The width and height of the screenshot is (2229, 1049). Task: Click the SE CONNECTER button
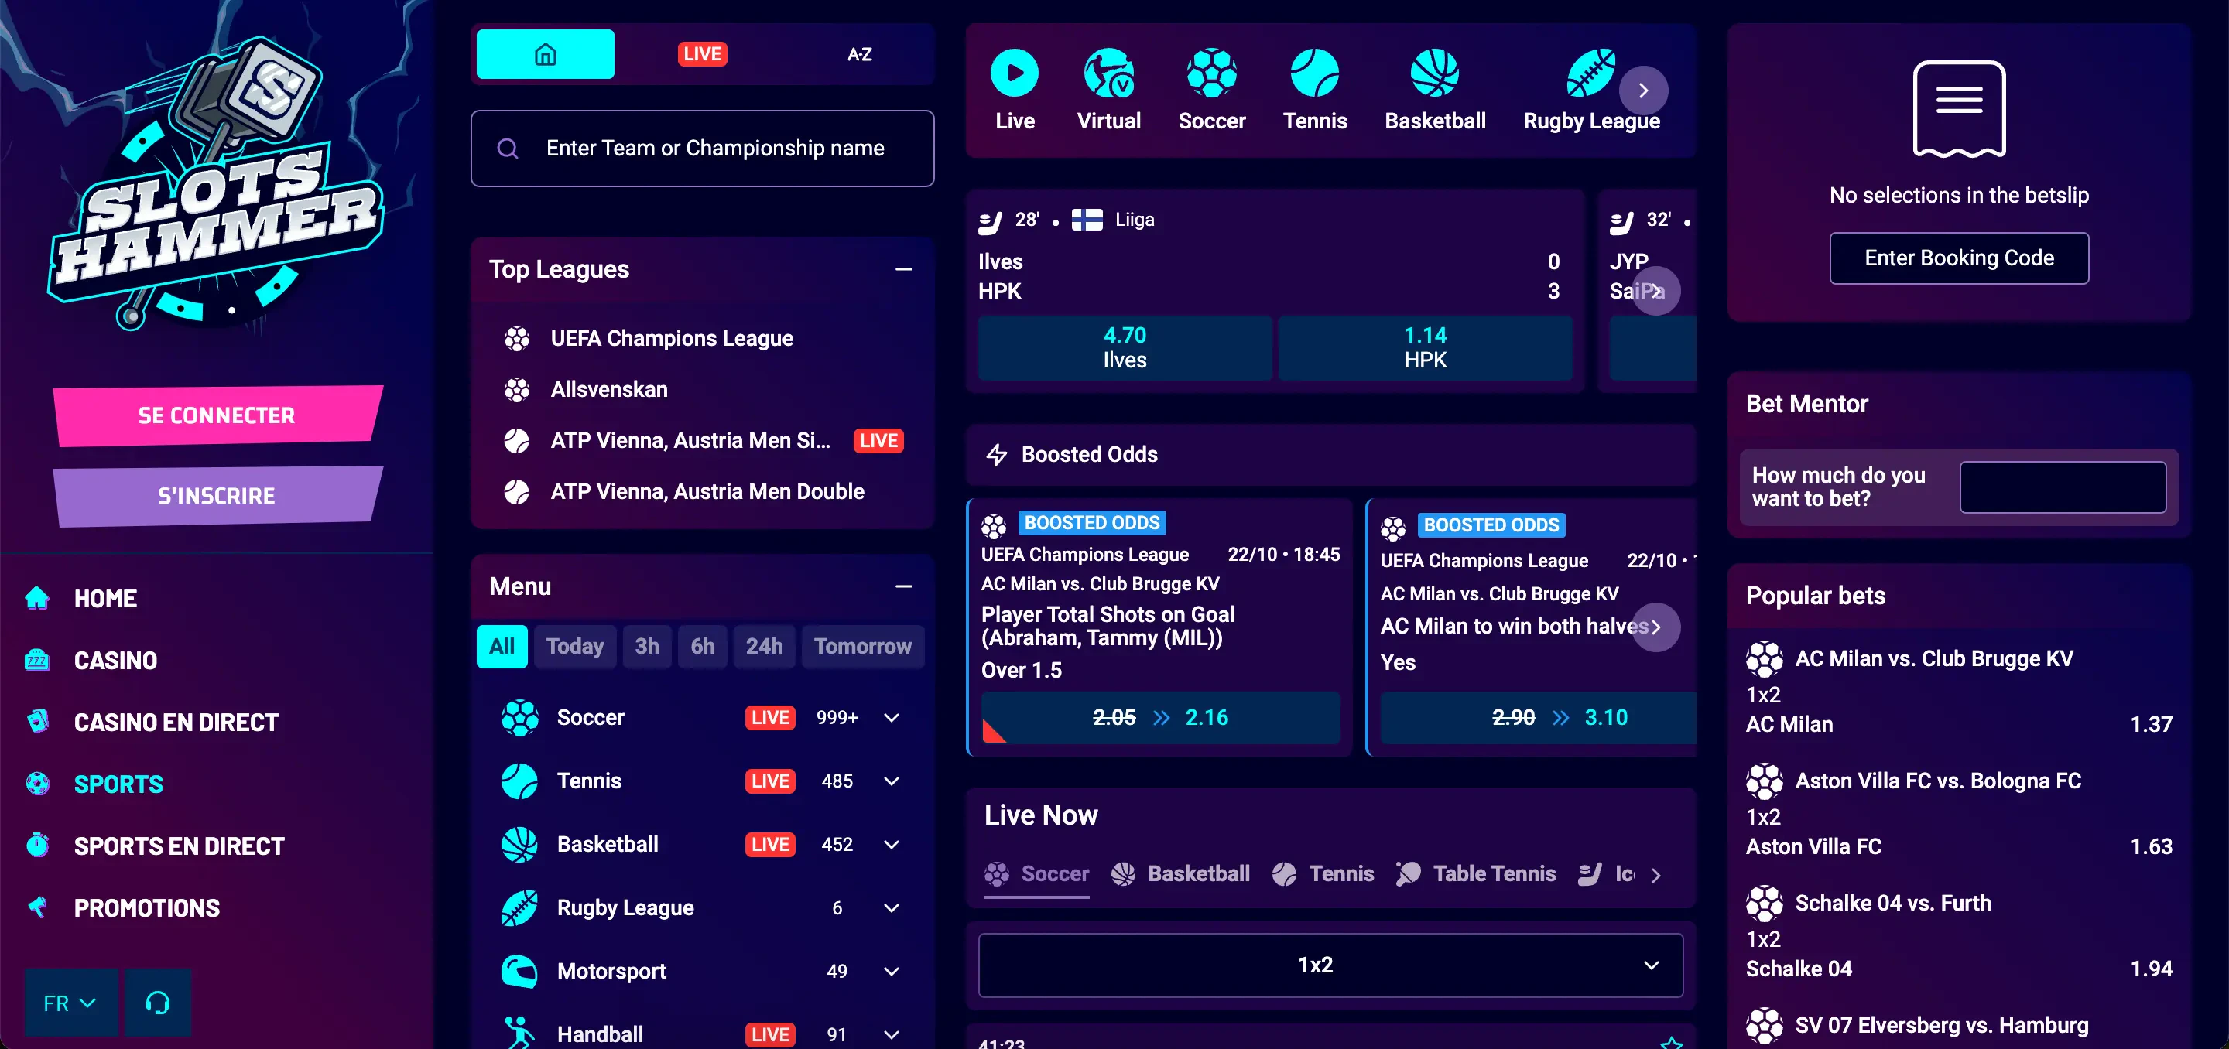click(x=217, y=416)
